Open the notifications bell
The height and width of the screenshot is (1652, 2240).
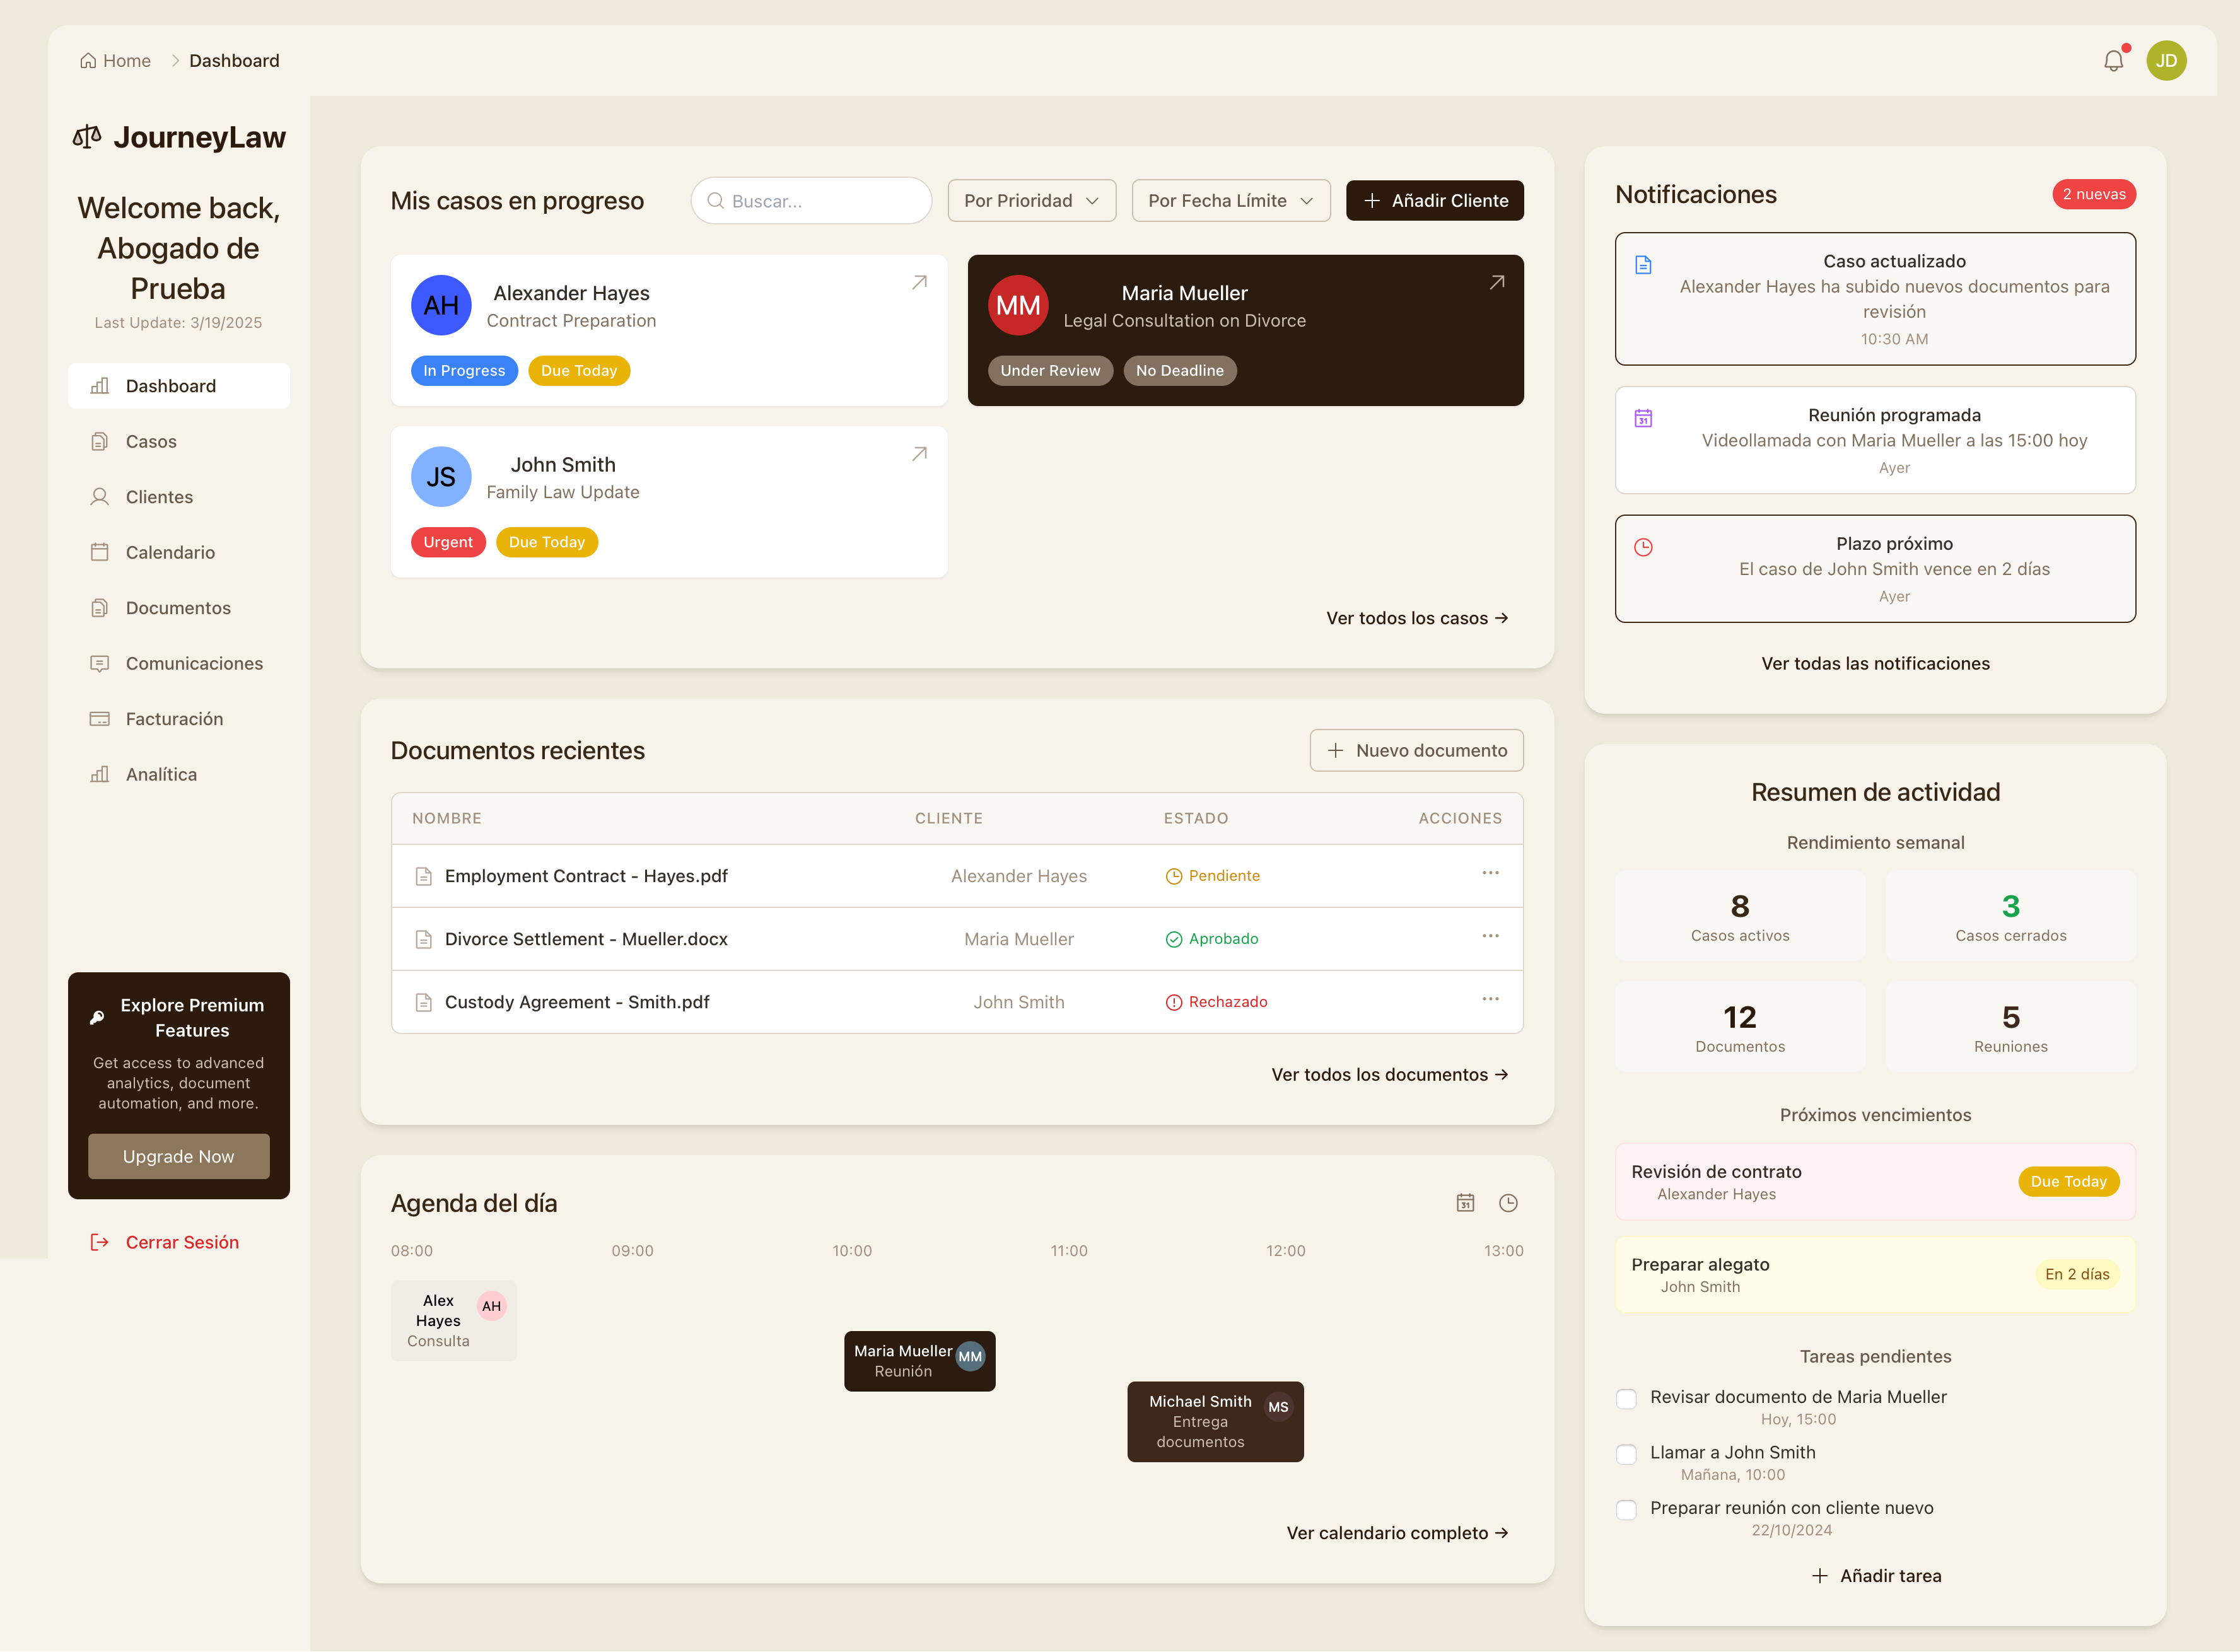click(x=2113, y=60)
